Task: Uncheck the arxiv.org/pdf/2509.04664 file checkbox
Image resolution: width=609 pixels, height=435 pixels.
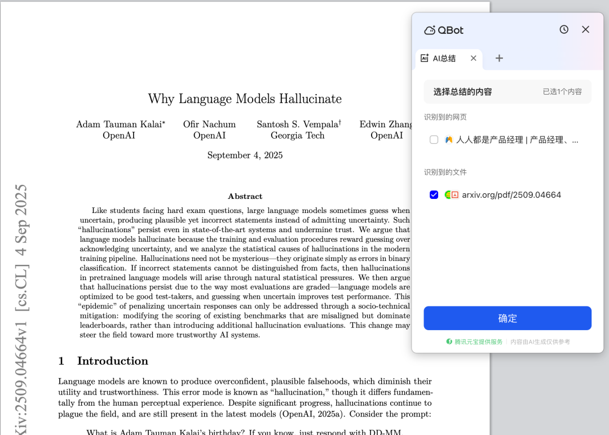Action: 434,195
